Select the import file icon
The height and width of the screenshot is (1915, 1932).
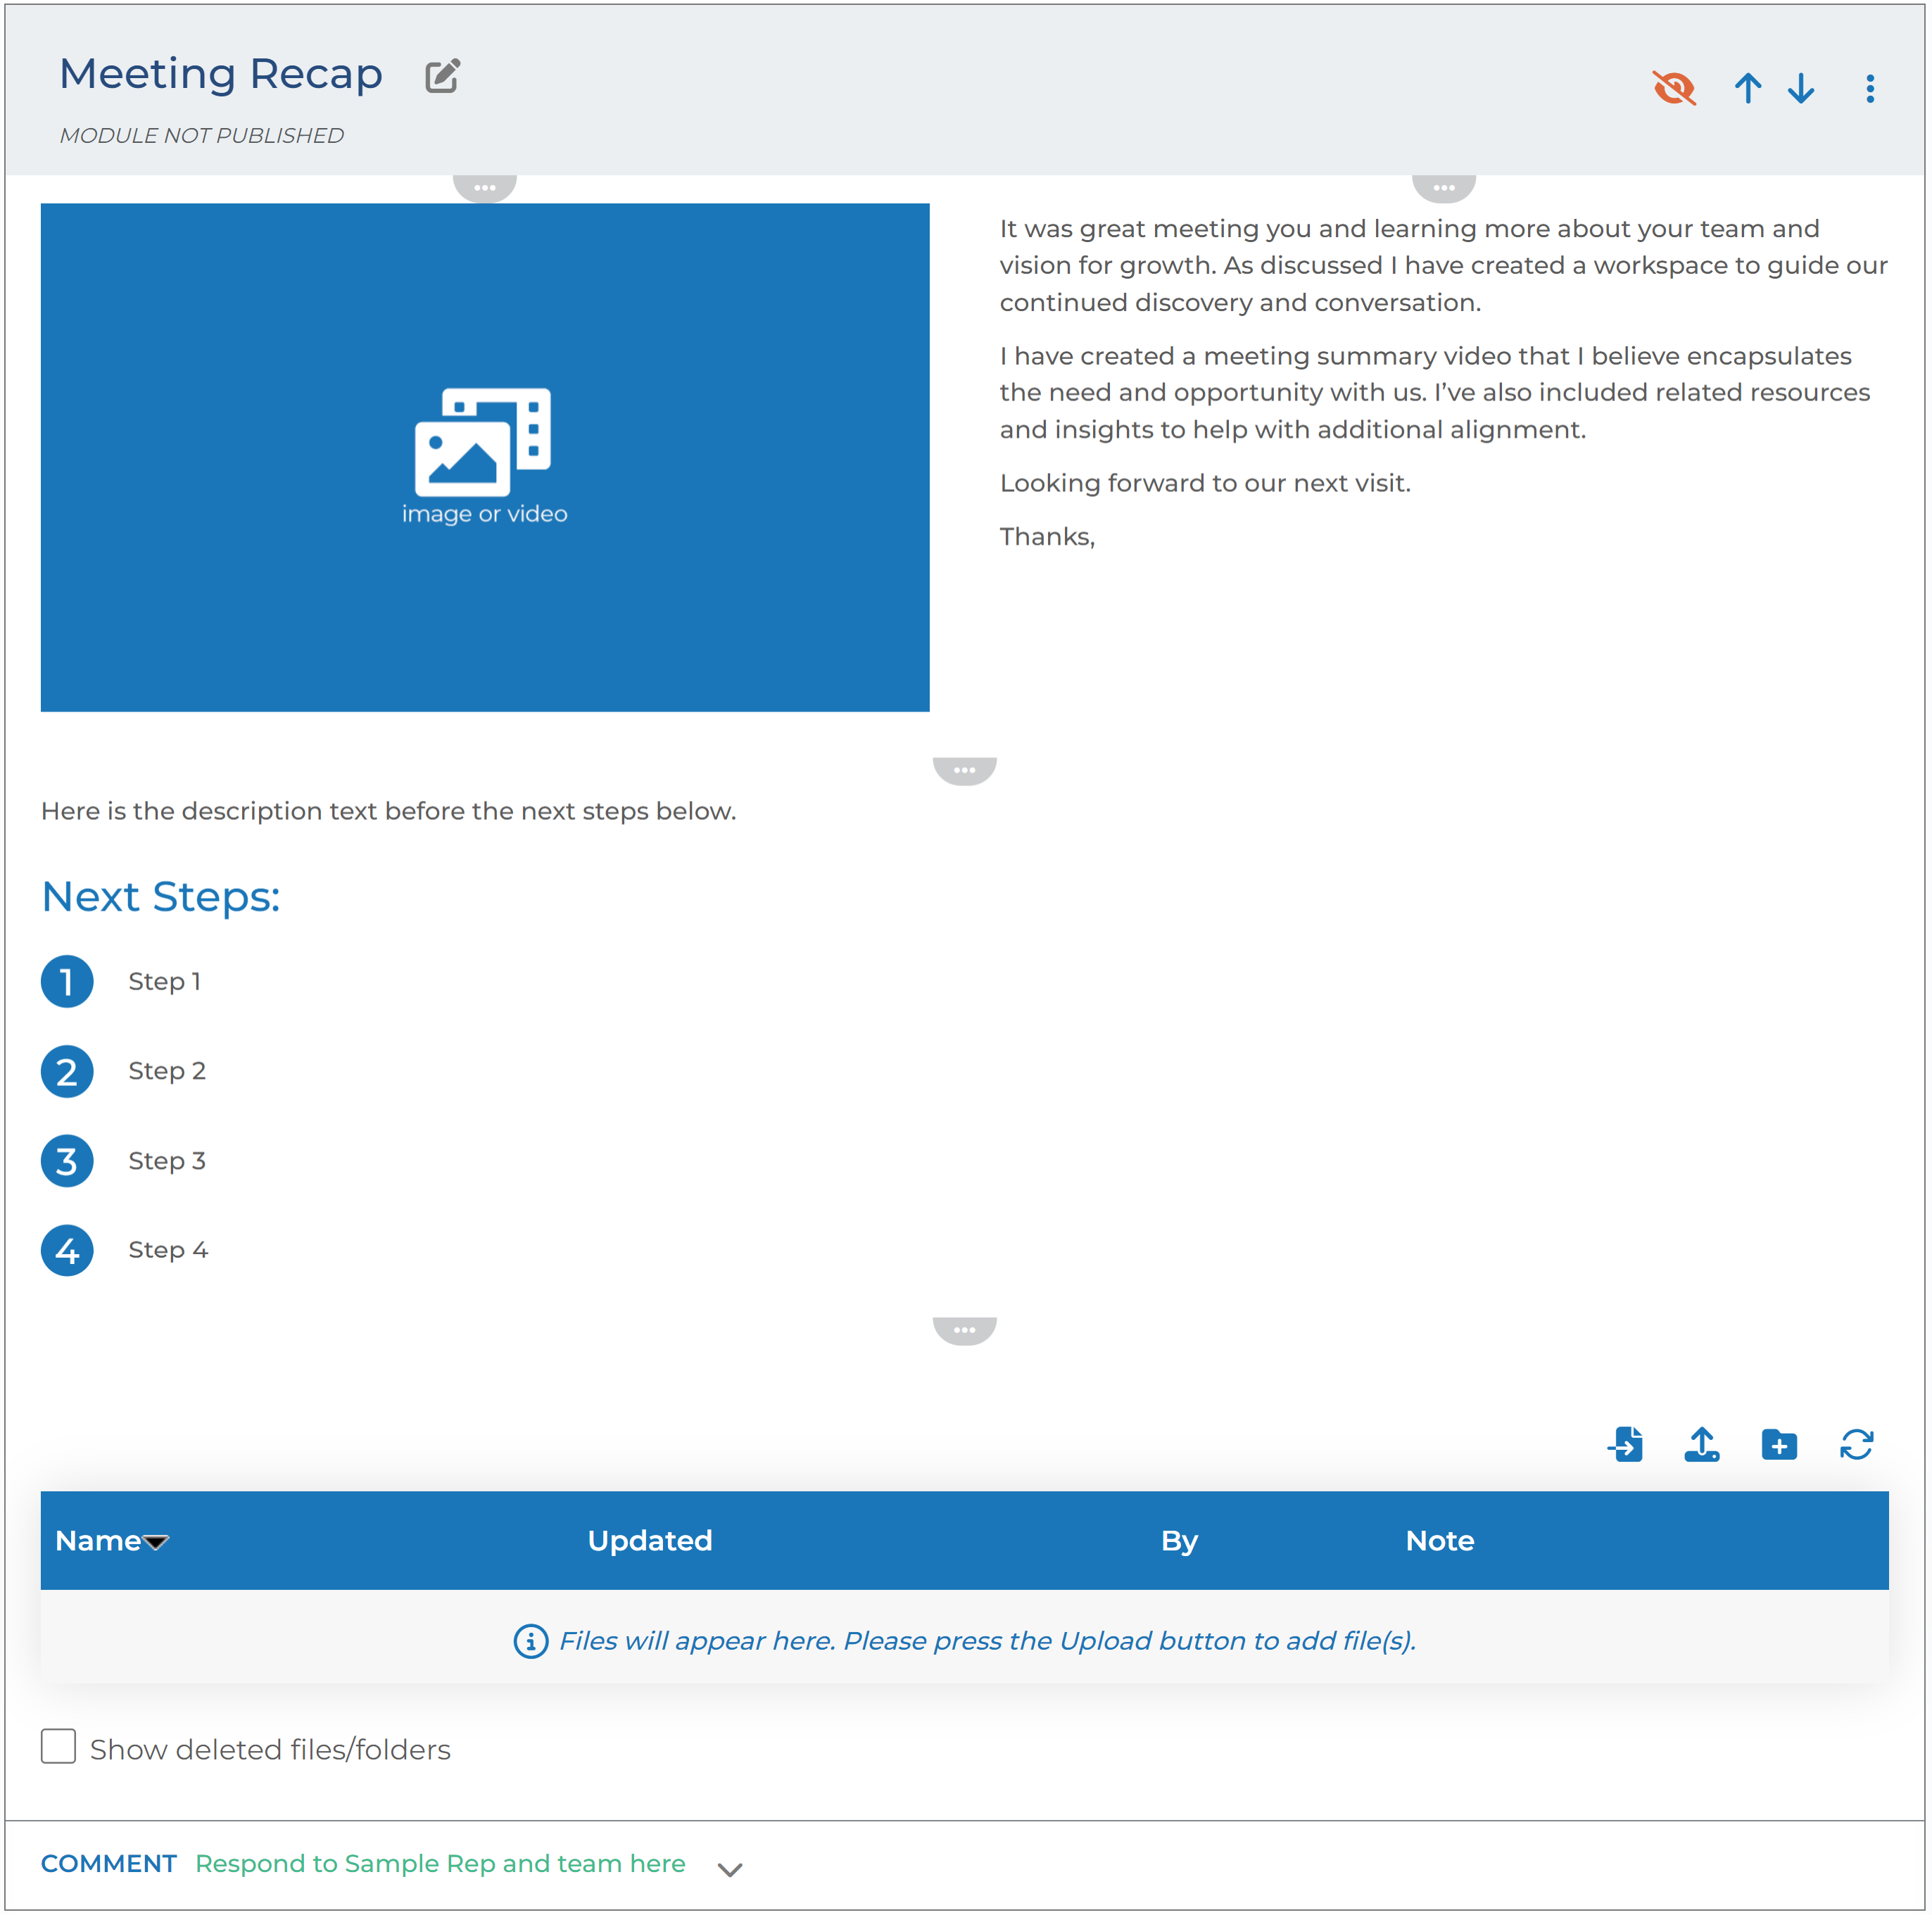(x=1625, y=1445)
